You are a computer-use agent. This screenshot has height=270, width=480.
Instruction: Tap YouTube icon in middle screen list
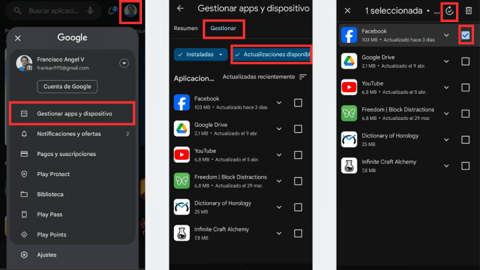(182, 155)
